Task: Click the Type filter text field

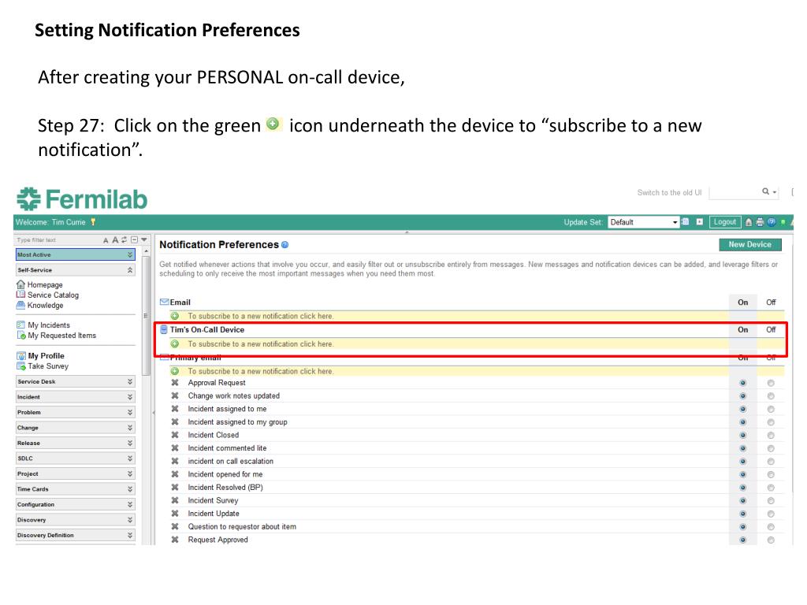Action: coord(57,239)
